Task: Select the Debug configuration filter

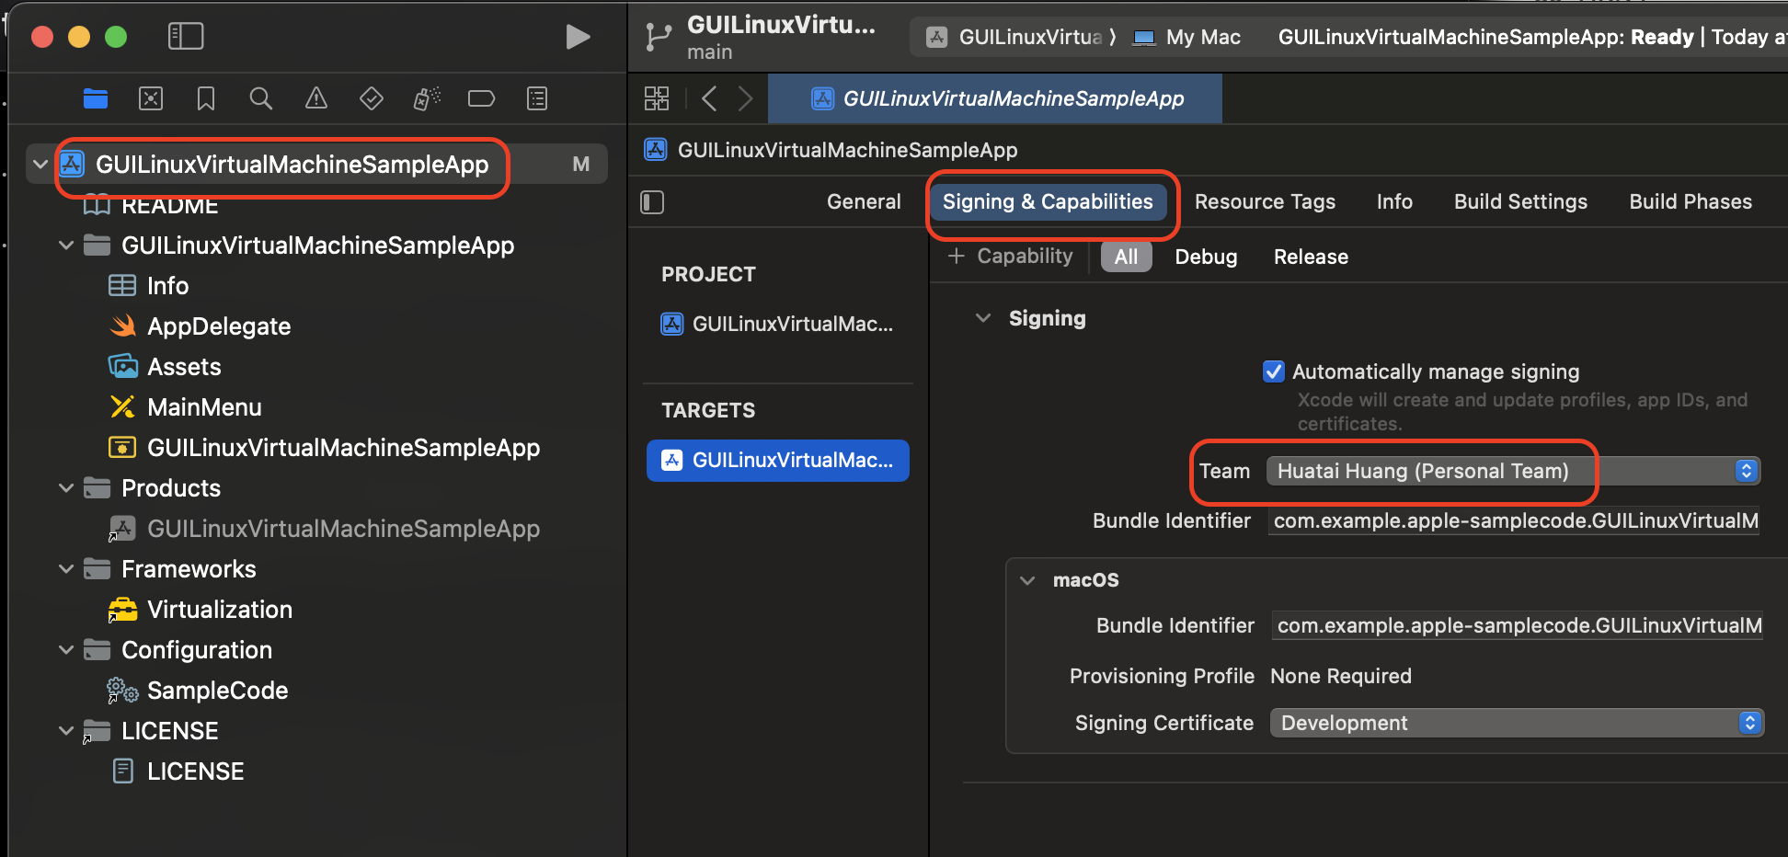Action: tap(1206, 257)
